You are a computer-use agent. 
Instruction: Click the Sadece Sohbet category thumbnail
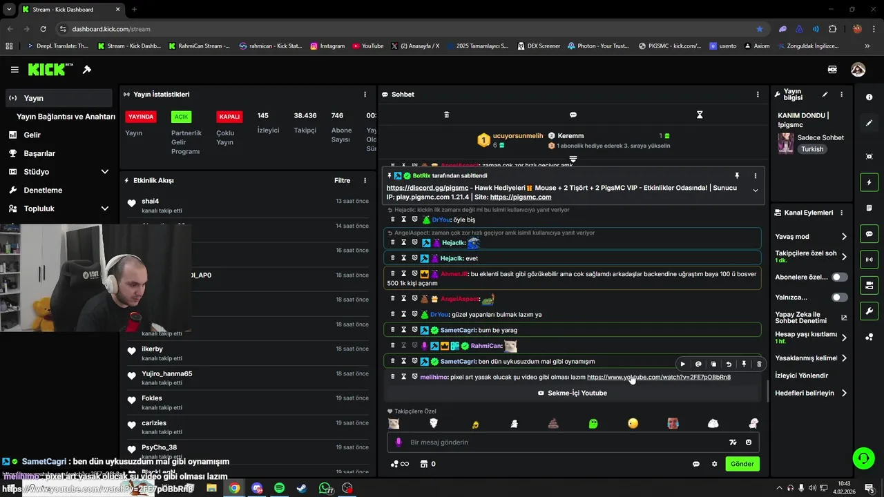786,144
